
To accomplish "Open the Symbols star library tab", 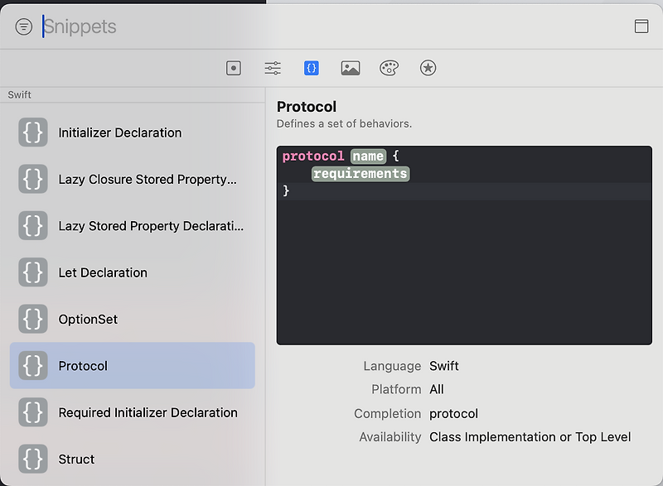I will 428,69.
